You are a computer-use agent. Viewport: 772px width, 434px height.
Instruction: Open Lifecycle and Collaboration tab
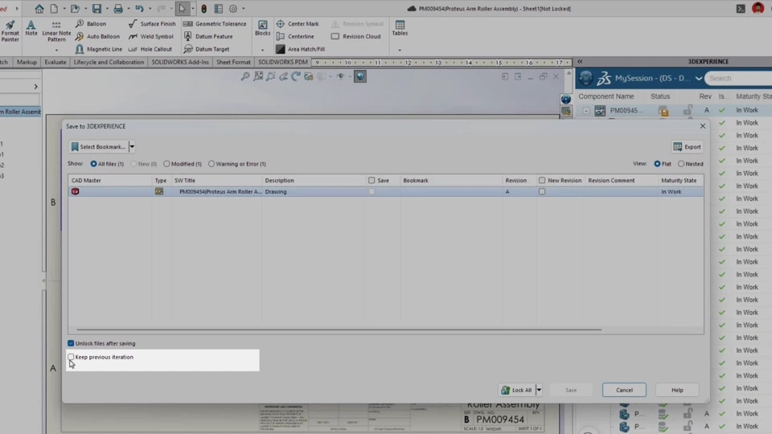(x=109, y=62)
